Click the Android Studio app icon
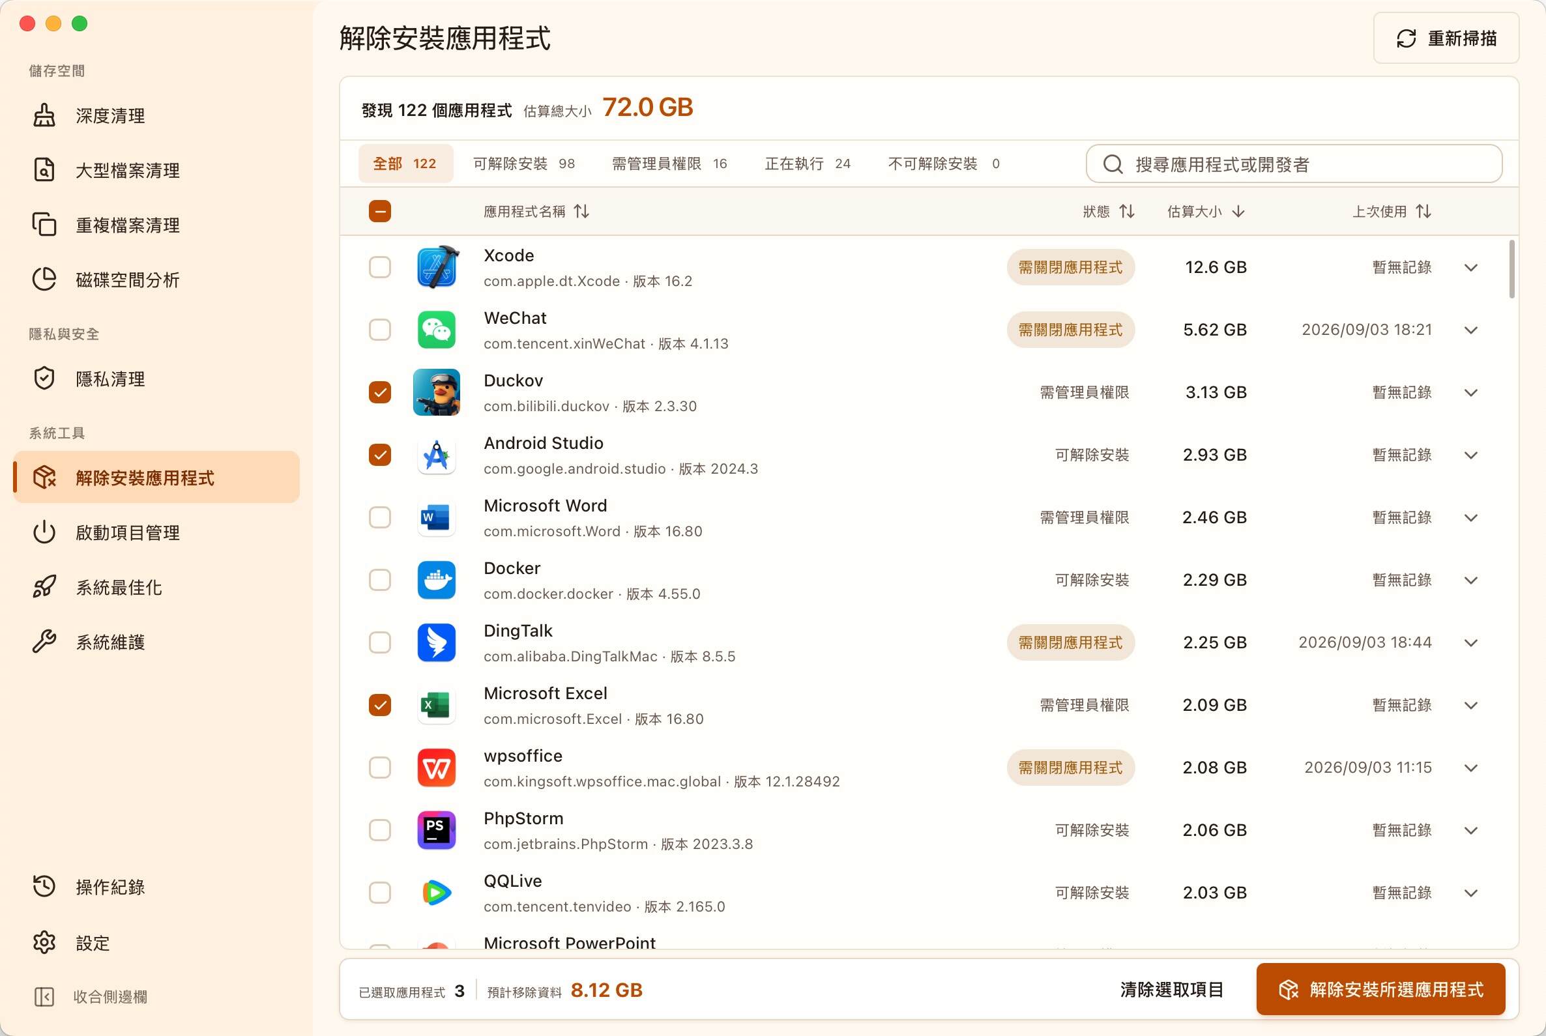This screenshot has width=1546, height=1036. click(437, 455)
